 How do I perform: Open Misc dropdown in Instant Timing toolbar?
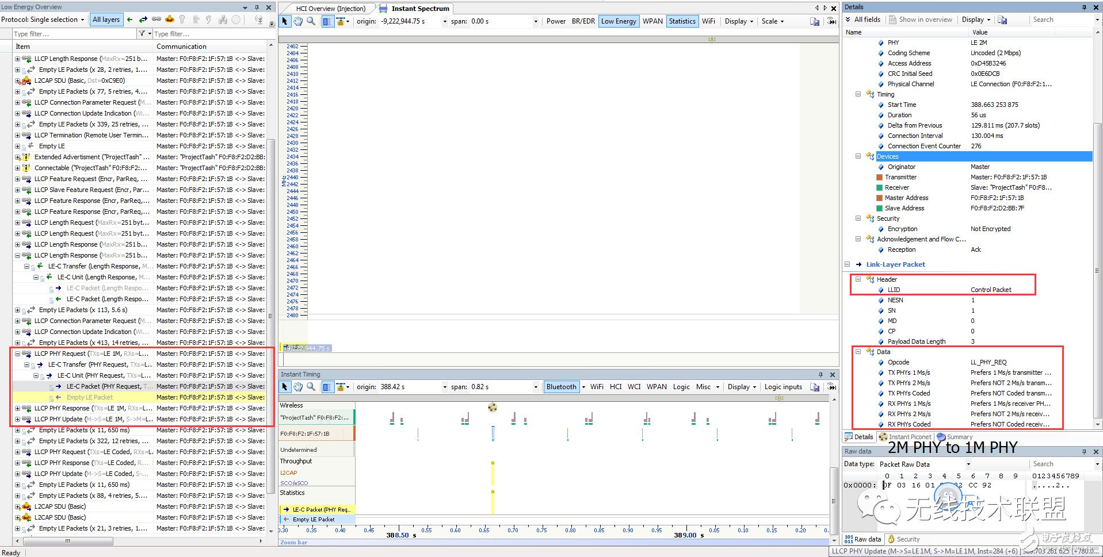(707, 387)
